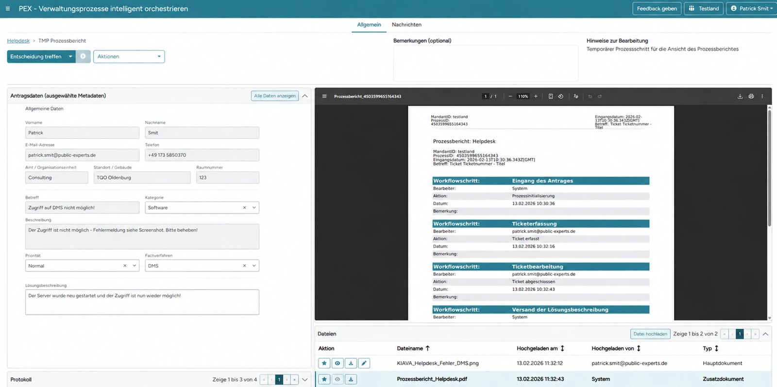
Task: Click into the Bemerkungen text area
Action: tap(486, 63)
